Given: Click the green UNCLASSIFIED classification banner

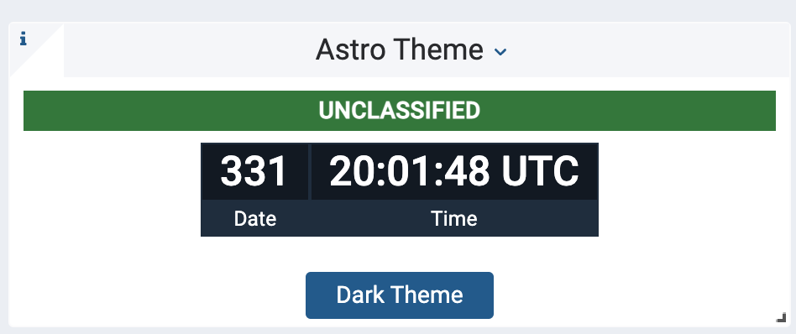Looking at the screenshot, I should tap(400, 111).
